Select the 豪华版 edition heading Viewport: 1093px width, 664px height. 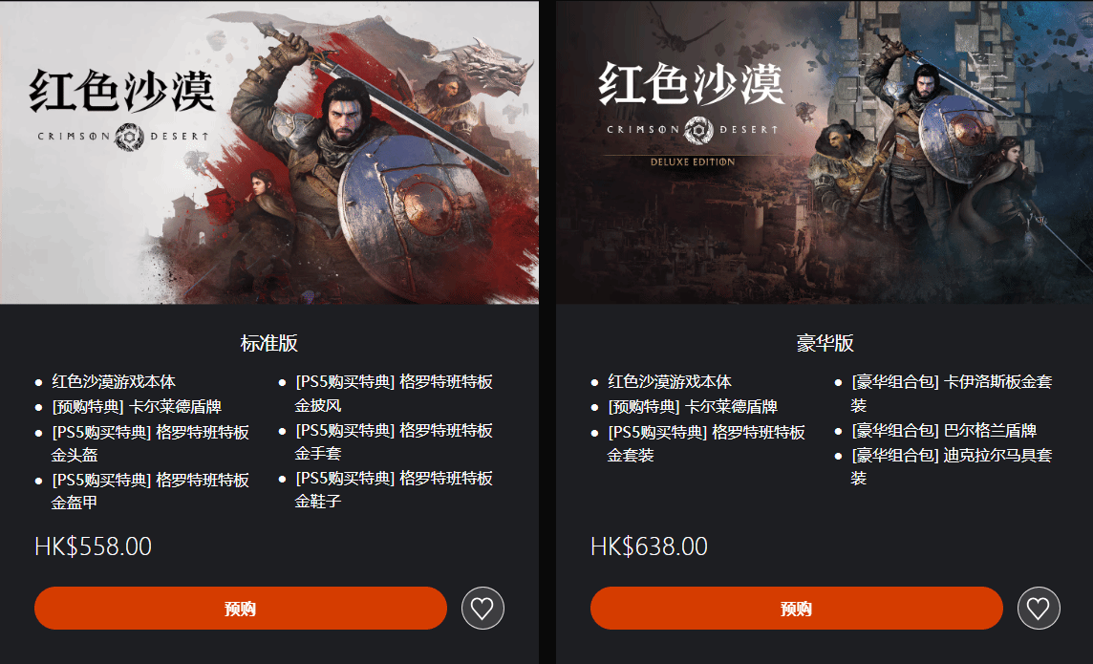825,343
